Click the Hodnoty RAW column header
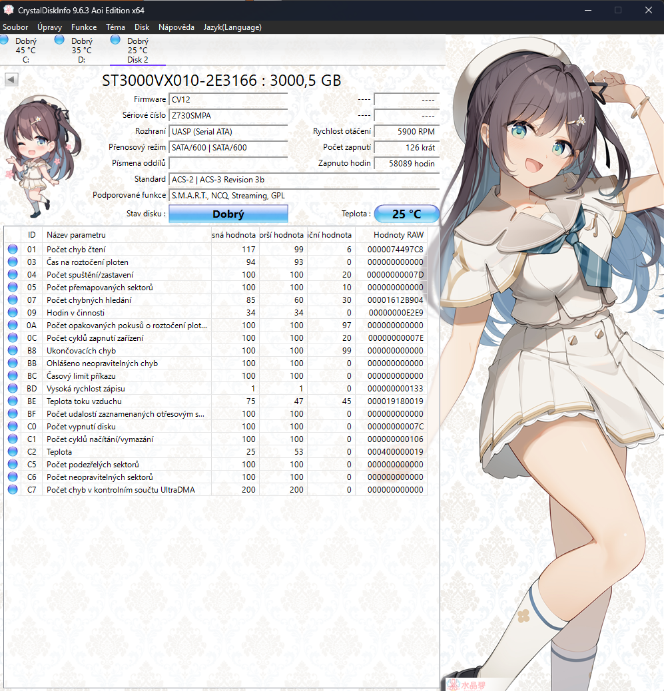The height and width of the screenshot is (691, 664). 391,235
